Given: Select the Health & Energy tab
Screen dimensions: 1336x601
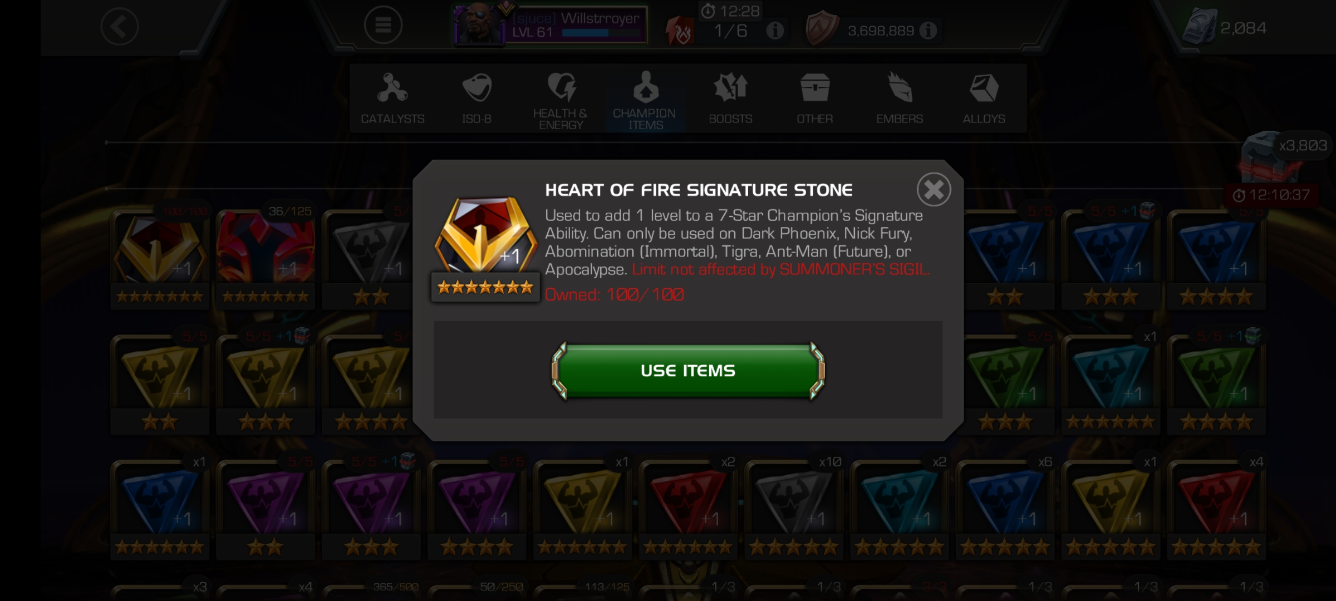Looking at the screenshot, I should click(561, 99).
